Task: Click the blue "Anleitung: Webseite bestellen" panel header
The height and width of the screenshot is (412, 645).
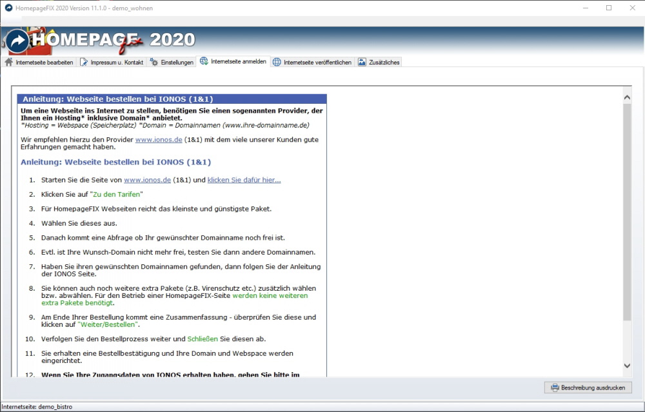Action: coord(173,99)
